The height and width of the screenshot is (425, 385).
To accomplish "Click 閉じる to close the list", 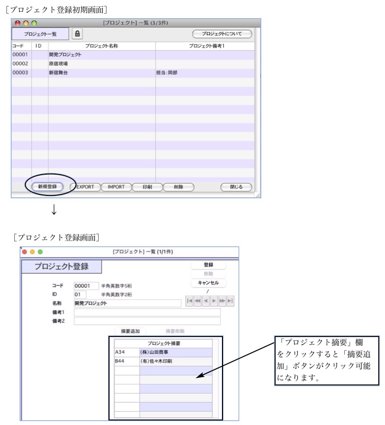I will [236, 187].
